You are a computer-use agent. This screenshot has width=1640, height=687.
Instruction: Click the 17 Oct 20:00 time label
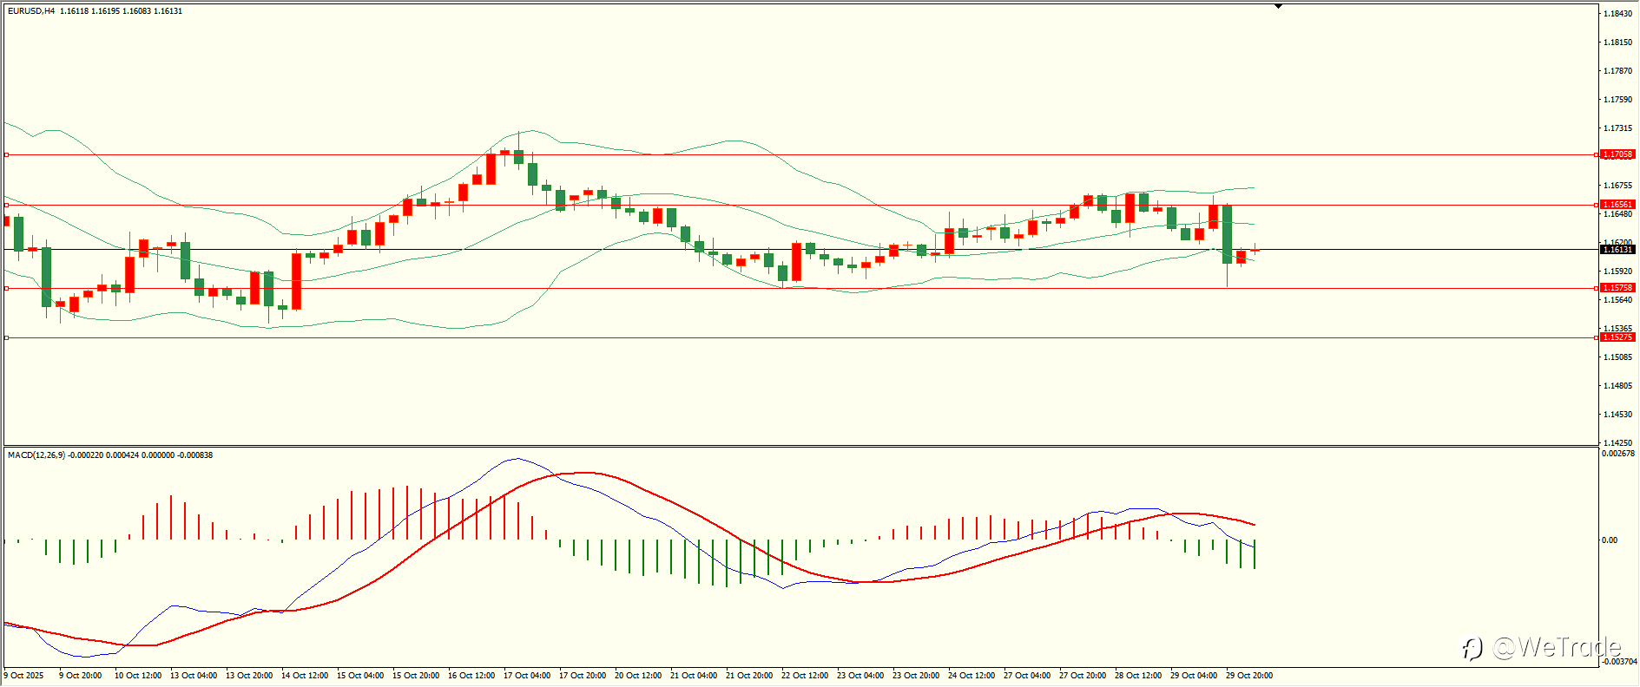583,676
